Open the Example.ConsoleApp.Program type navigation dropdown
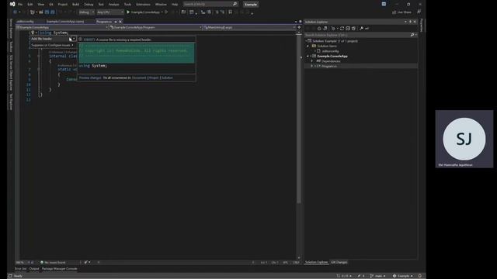The width and height of the screenshot is (497, 279). click(x=155, y=28)
